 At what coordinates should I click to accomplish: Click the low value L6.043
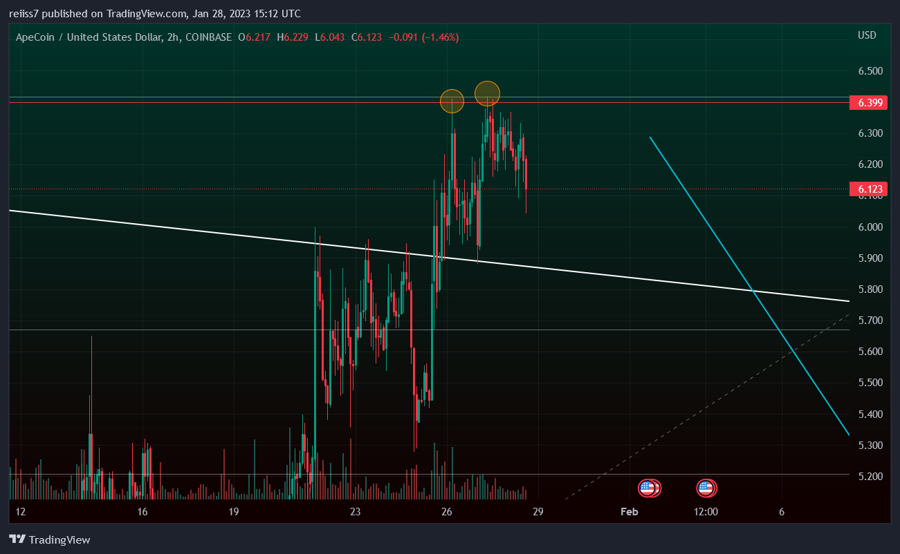click(331, 37)
